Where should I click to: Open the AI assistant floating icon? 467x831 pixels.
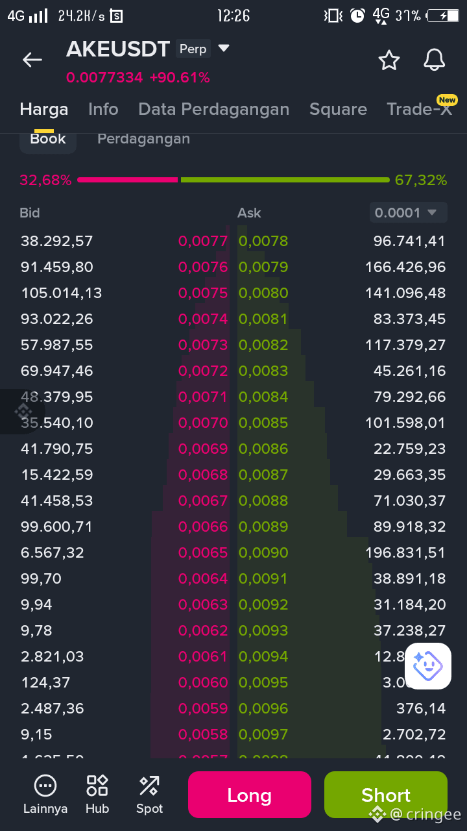[x=428, y=666]
